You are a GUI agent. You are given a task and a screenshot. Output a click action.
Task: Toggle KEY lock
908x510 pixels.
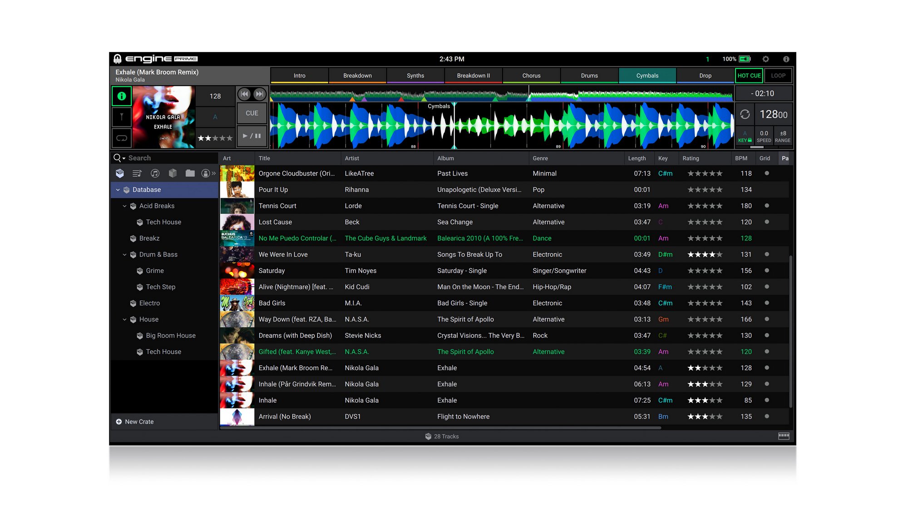click(745, 136)
